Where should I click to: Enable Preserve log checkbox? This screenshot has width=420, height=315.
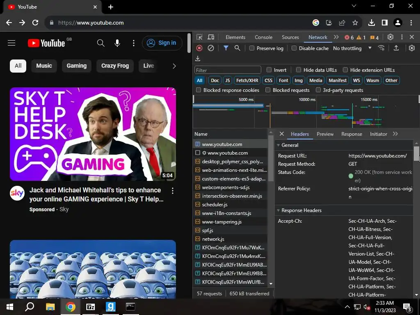click(x=251, y=48)
